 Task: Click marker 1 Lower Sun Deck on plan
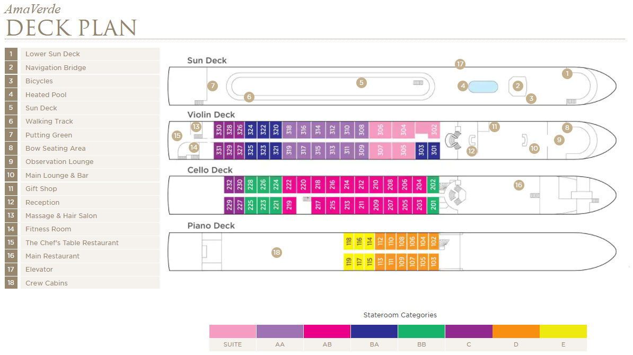(567, 74)
